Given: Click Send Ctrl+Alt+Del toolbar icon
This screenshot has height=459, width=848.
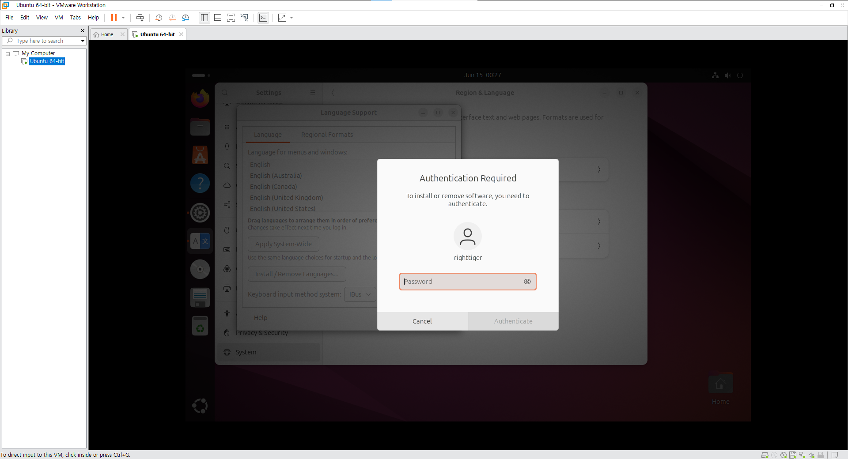Looking at the screenshot, I should coord(140,18).
